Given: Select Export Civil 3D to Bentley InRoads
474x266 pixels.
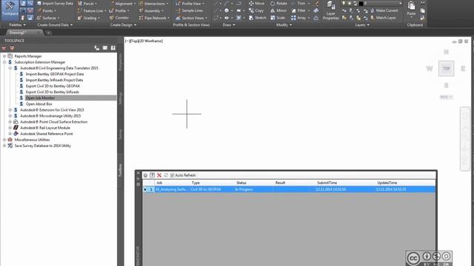Looking at the screenshot, I should click(x=53, y=92).
